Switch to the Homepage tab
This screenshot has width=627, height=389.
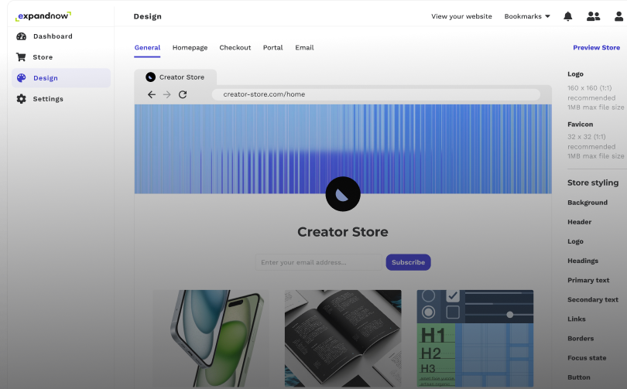190,48
